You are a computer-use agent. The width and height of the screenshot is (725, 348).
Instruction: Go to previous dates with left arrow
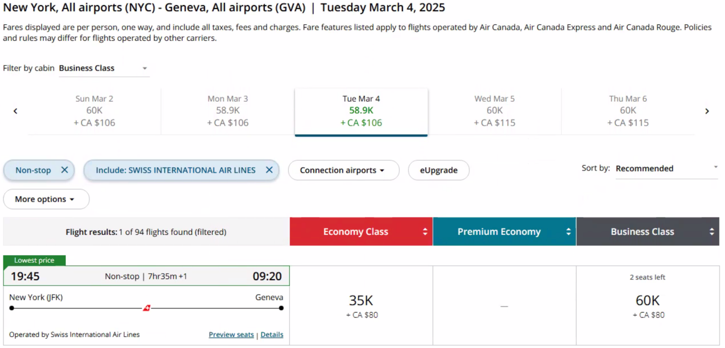tap(15, 111)
